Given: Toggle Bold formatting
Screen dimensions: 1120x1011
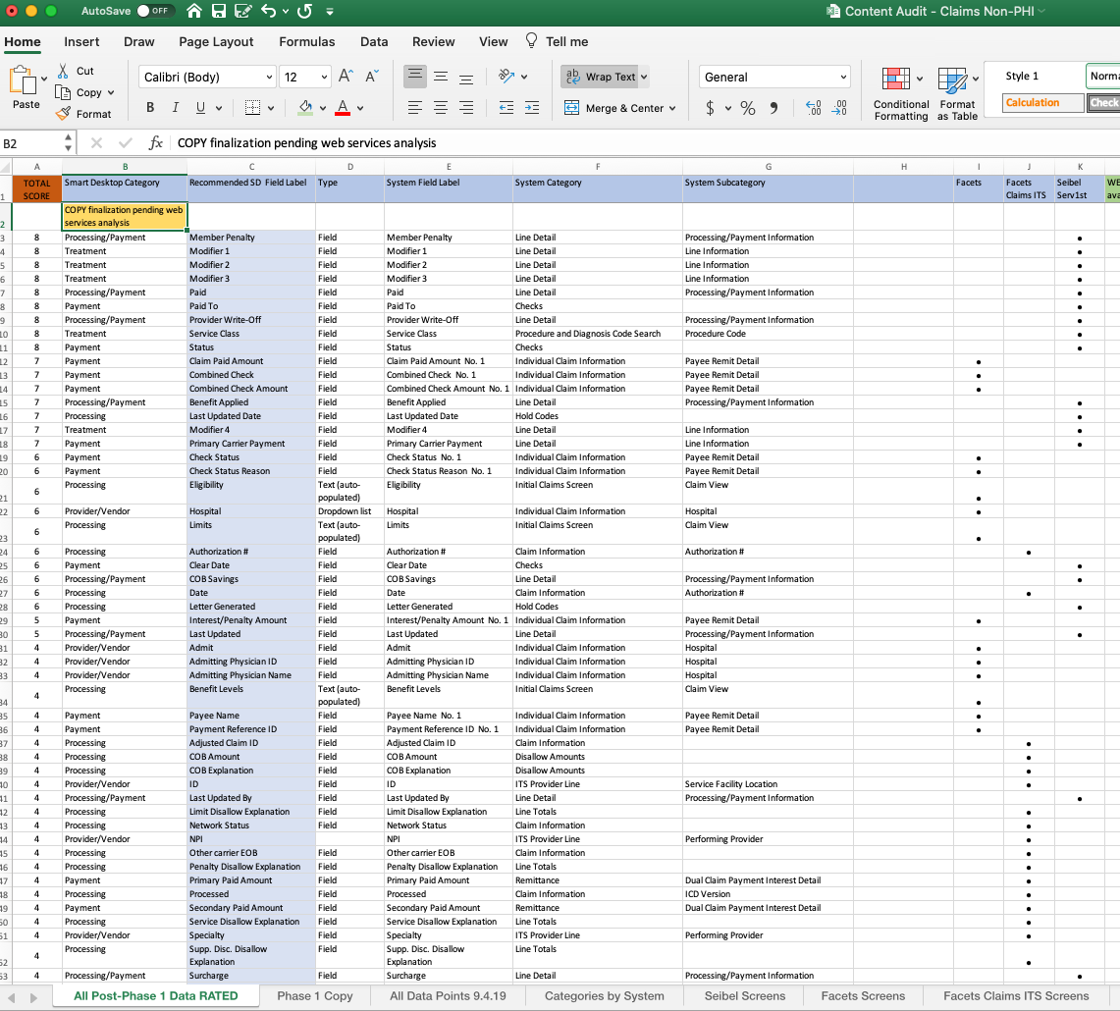Looking at the screenshot, I should 150,107.
